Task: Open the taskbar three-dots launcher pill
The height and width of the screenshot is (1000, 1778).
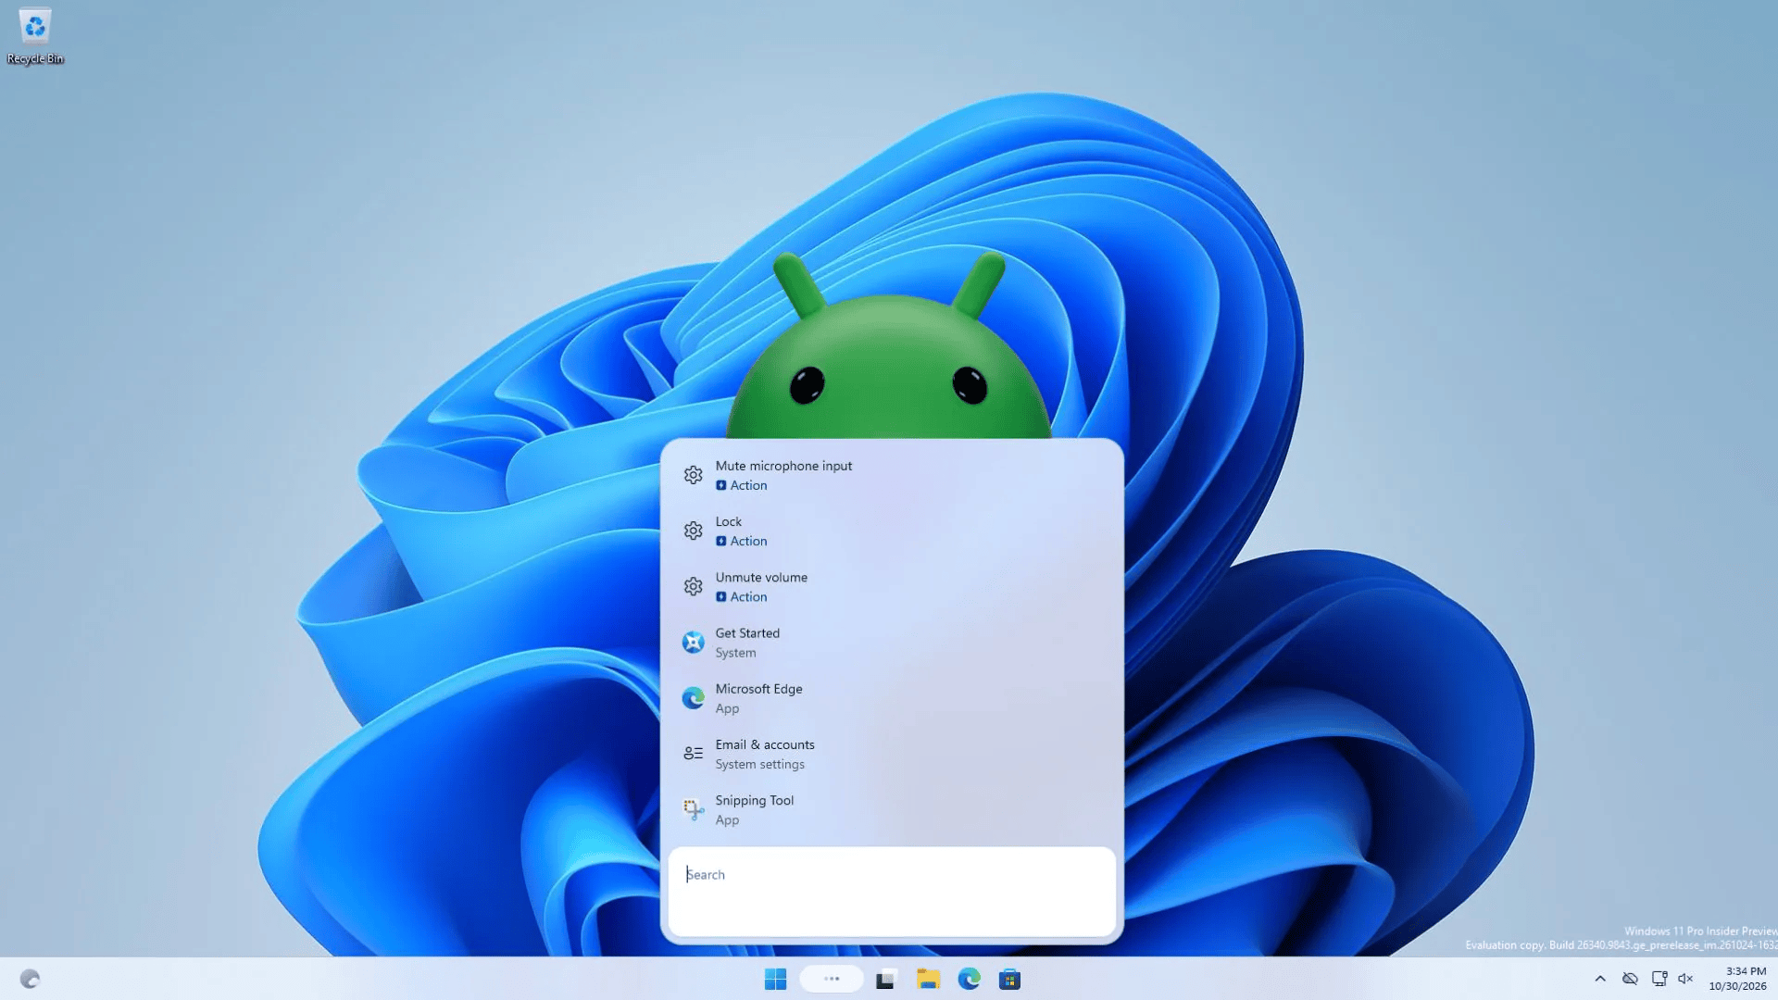Action: tap(832, 979)
